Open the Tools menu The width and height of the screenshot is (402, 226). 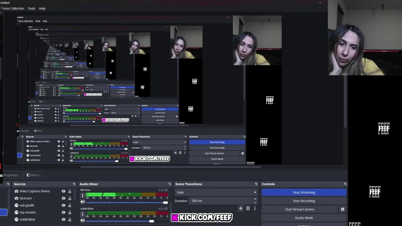31,8
